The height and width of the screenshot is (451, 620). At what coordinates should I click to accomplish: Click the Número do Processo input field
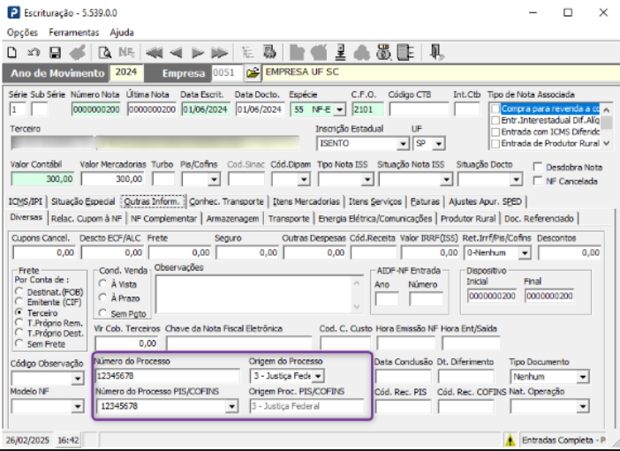(166, 377)
